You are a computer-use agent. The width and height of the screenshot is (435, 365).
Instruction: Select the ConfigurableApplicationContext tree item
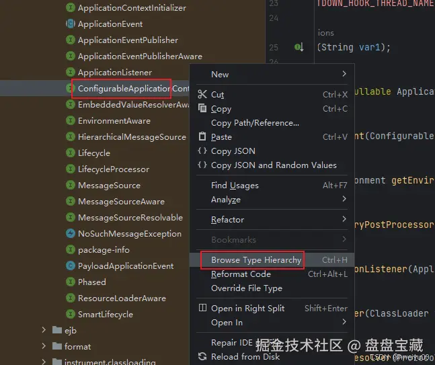[x=94, y=89]
